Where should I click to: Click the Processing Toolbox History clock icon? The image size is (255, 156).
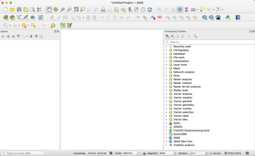click(x=178, y=37)
